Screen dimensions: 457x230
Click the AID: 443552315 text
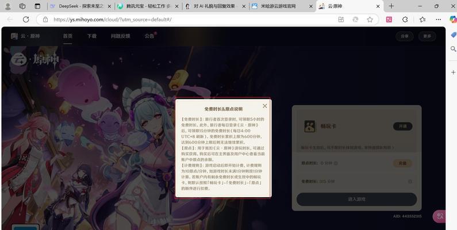[407, 216]
